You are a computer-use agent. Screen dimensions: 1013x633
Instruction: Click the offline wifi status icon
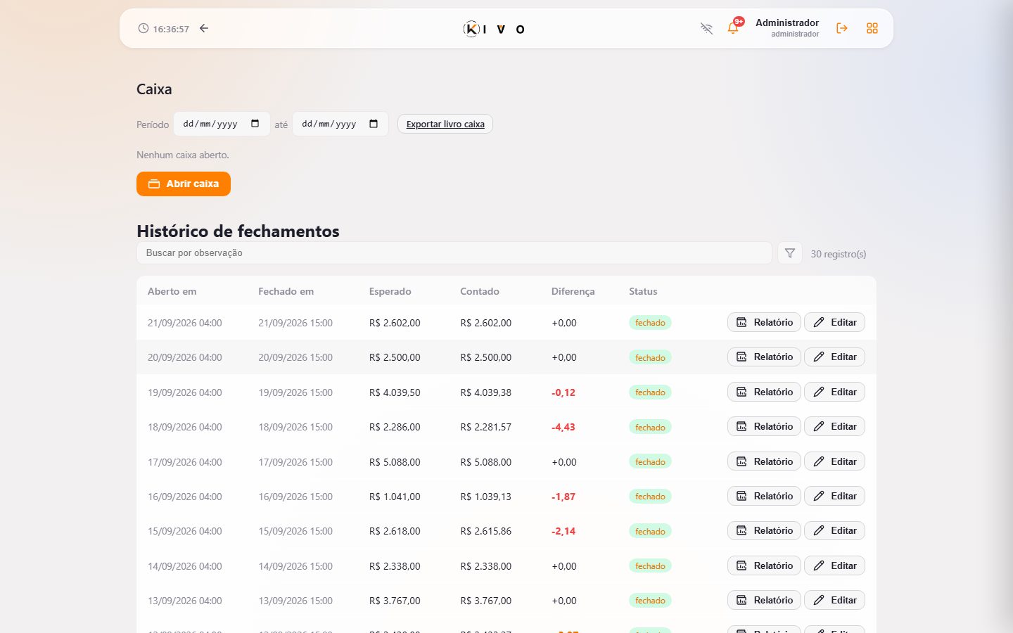[x=706, y=28]
